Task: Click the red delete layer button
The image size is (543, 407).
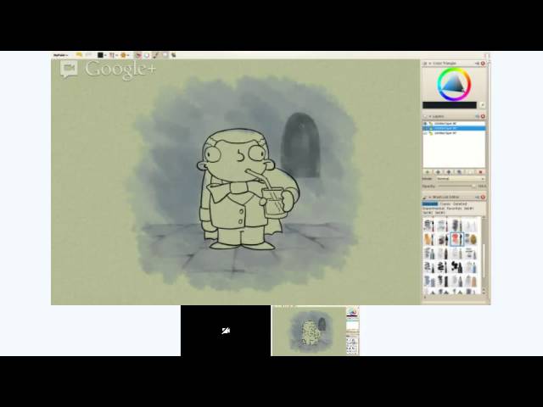Action: point(480,172)
